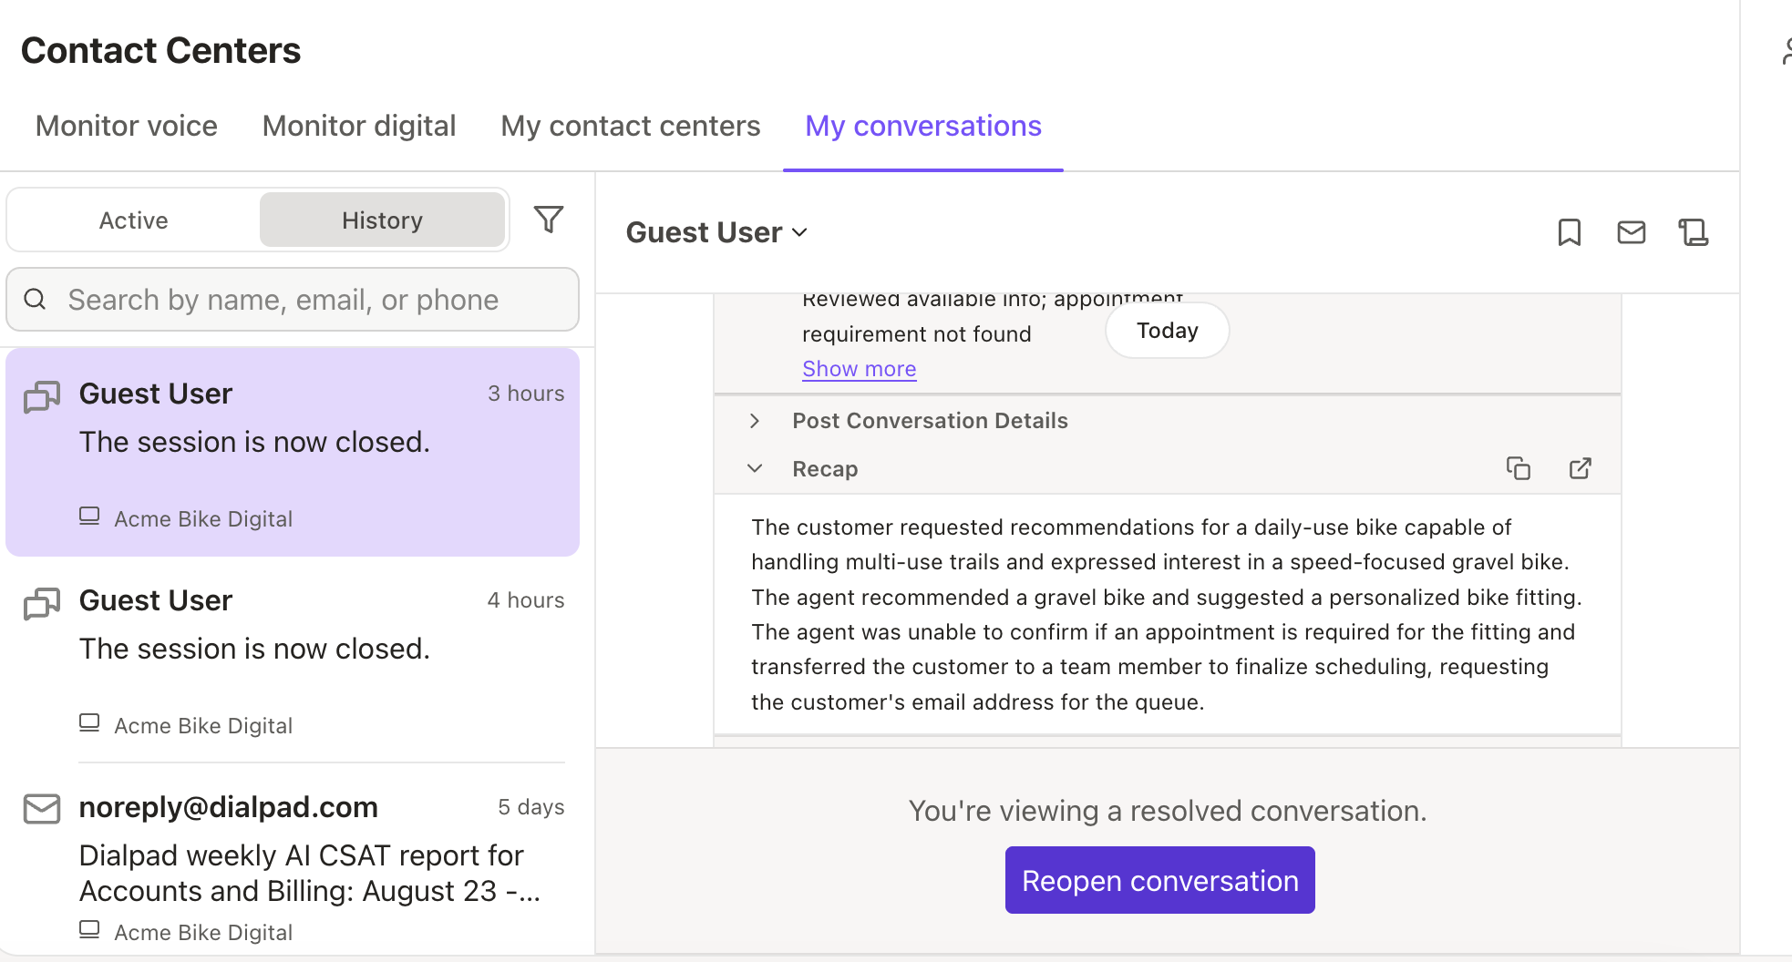This screenshot has height=962, width=1792.
Task: Click the Contact Centers page title
Action: pos(160,50)
